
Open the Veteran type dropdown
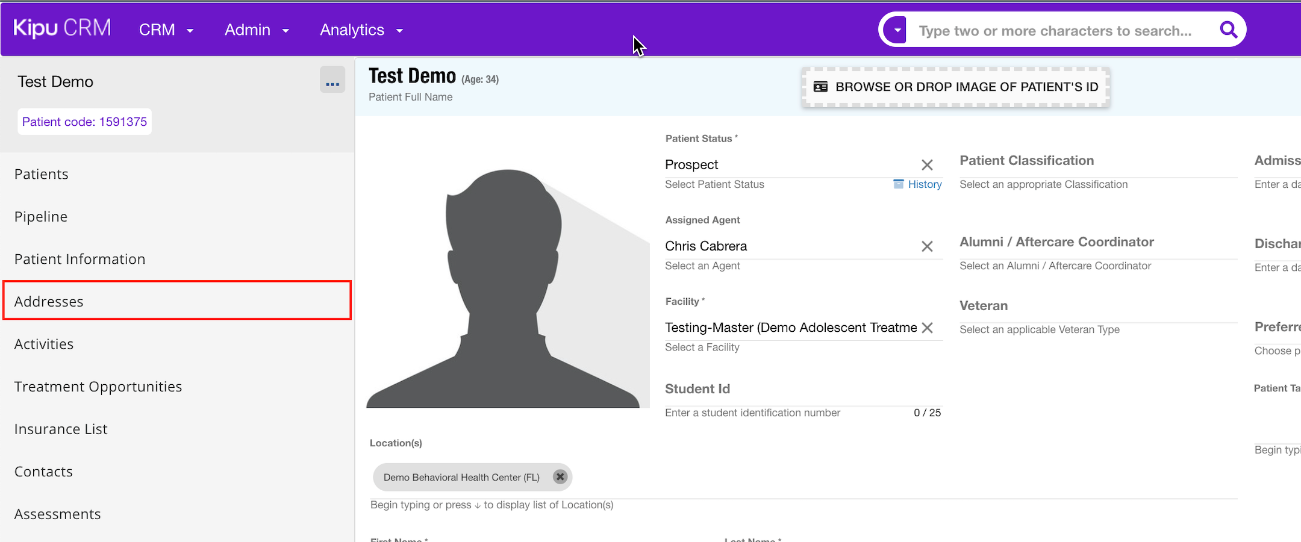[x=1098, y=307]
